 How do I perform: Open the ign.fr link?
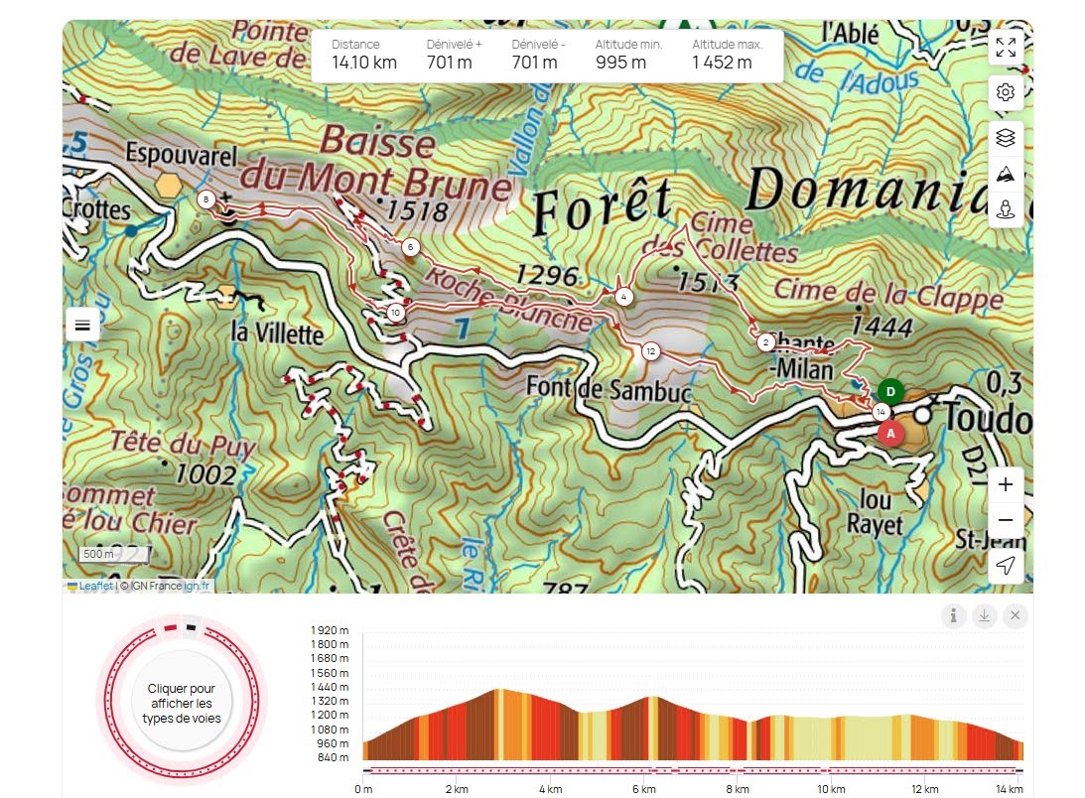coord(197,586)
